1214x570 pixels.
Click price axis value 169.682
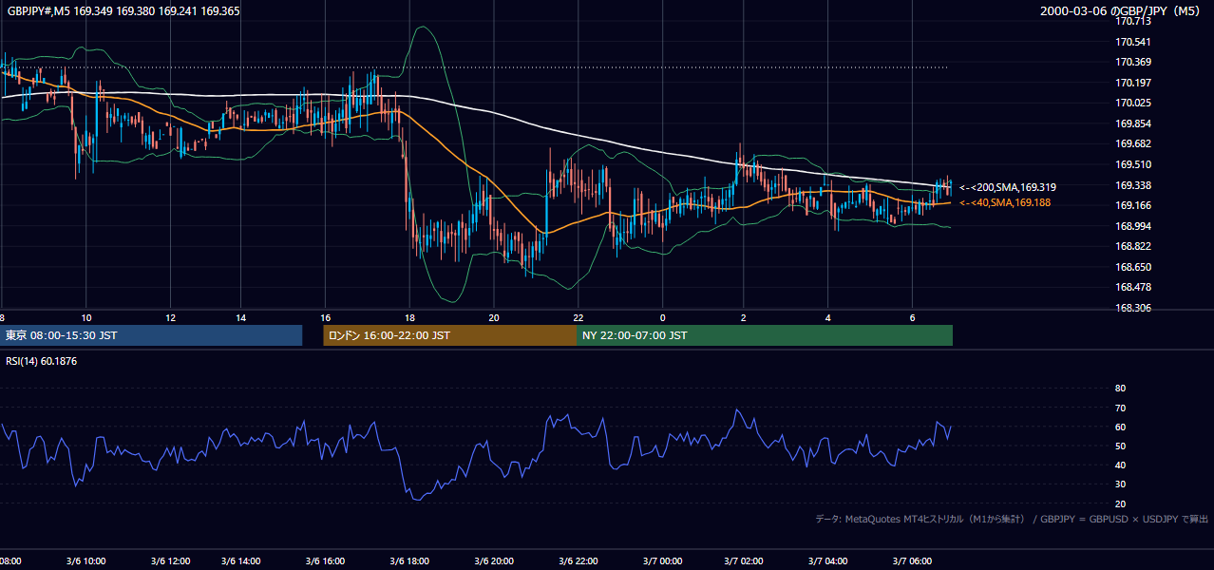(1133, 143)
